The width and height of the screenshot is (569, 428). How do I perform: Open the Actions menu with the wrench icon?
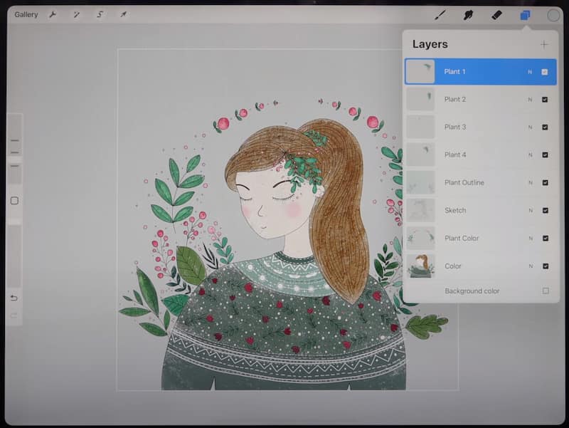52,14
